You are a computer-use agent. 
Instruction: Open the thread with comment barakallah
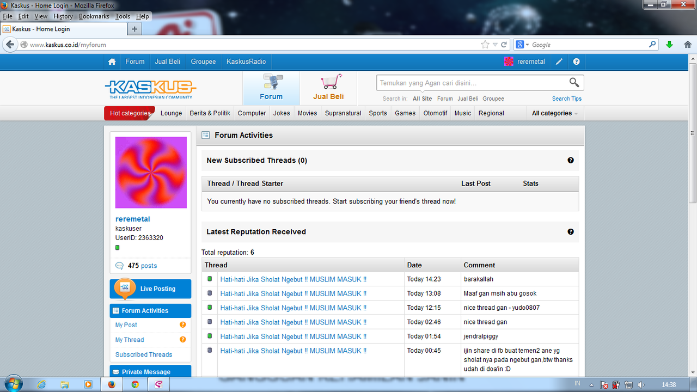294,279
